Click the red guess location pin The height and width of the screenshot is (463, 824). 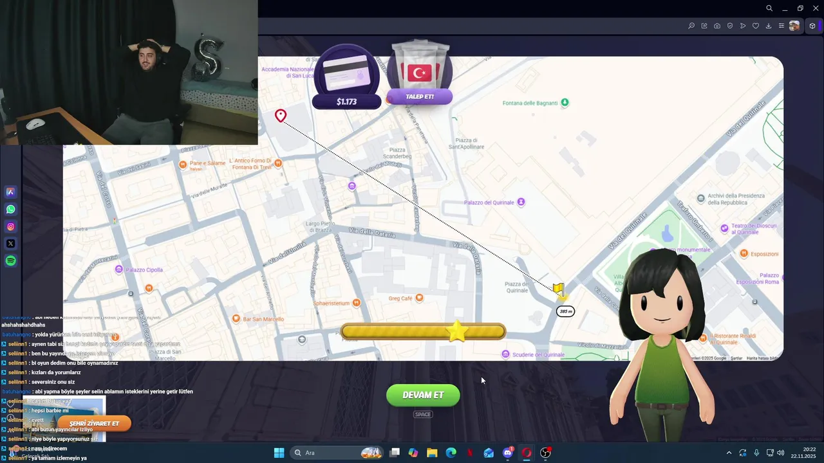pos(280,116)
